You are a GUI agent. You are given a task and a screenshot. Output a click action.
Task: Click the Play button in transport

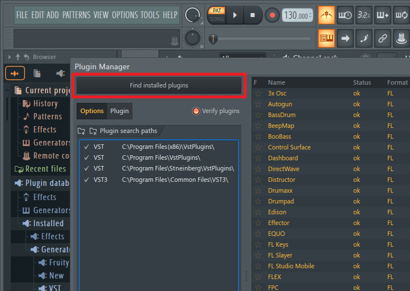[x=235, y=15]
